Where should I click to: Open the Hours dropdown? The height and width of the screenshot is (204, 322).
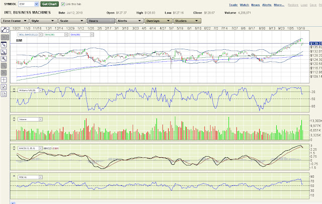click(101, 21)
